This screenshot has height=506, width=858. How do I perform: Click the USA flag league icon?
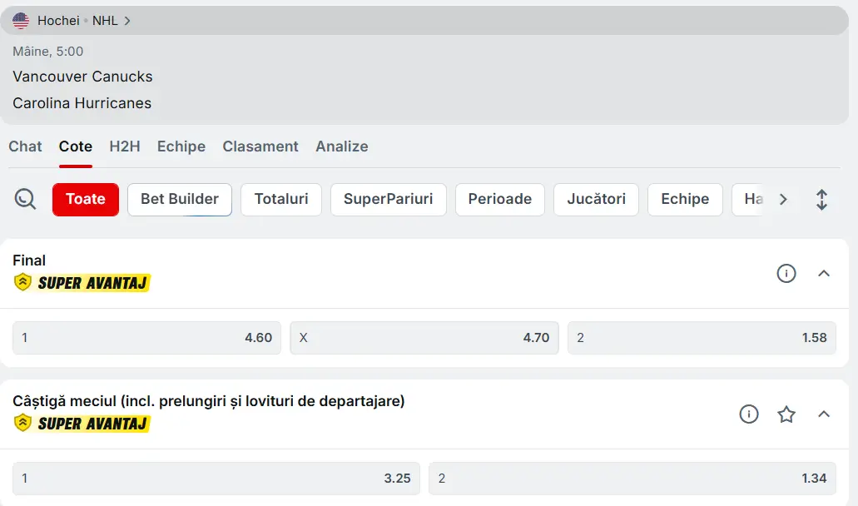pos(21,21)
